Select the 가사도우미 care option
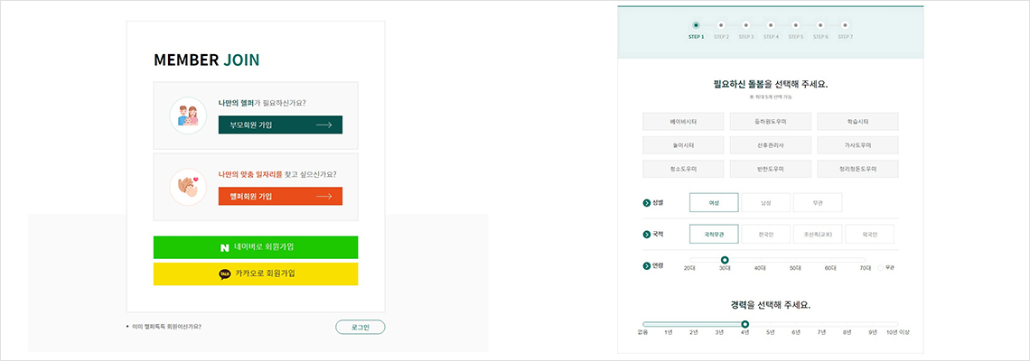This screenshot has width=1030, height=361. click(x=858, y=145)
